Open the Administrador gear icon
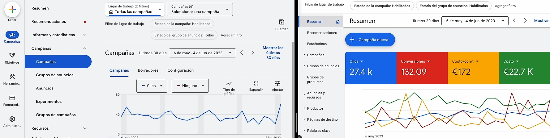 12,119
